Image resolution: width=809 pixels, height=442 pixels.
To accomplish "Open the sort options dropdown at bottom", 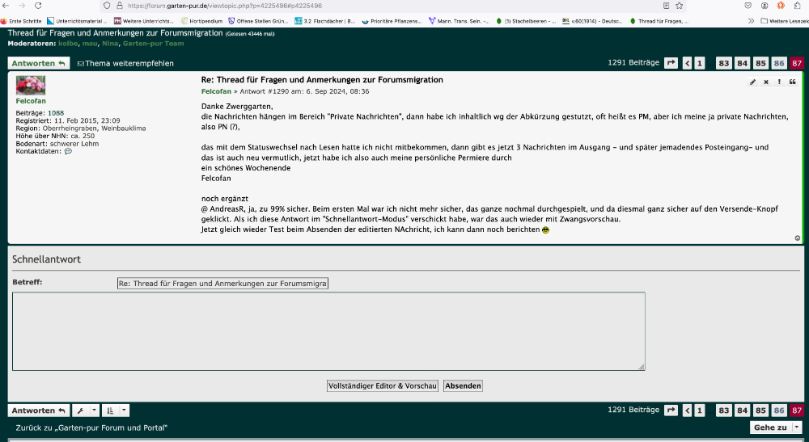I will click(x=116, y=410).
